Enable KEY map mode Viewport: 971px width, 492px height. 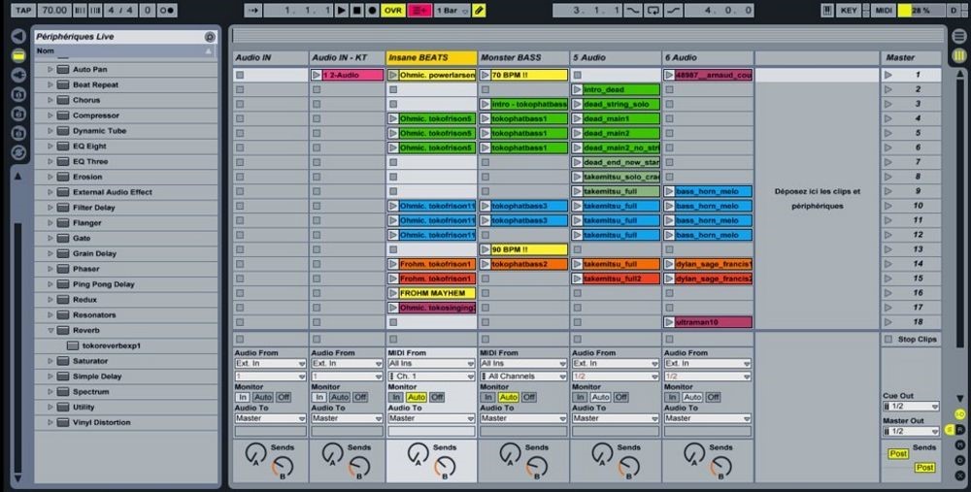click(848, 10)
